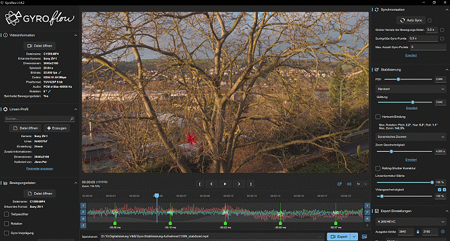
Task: Click the Auto Sync button
Action: point(411,21)
